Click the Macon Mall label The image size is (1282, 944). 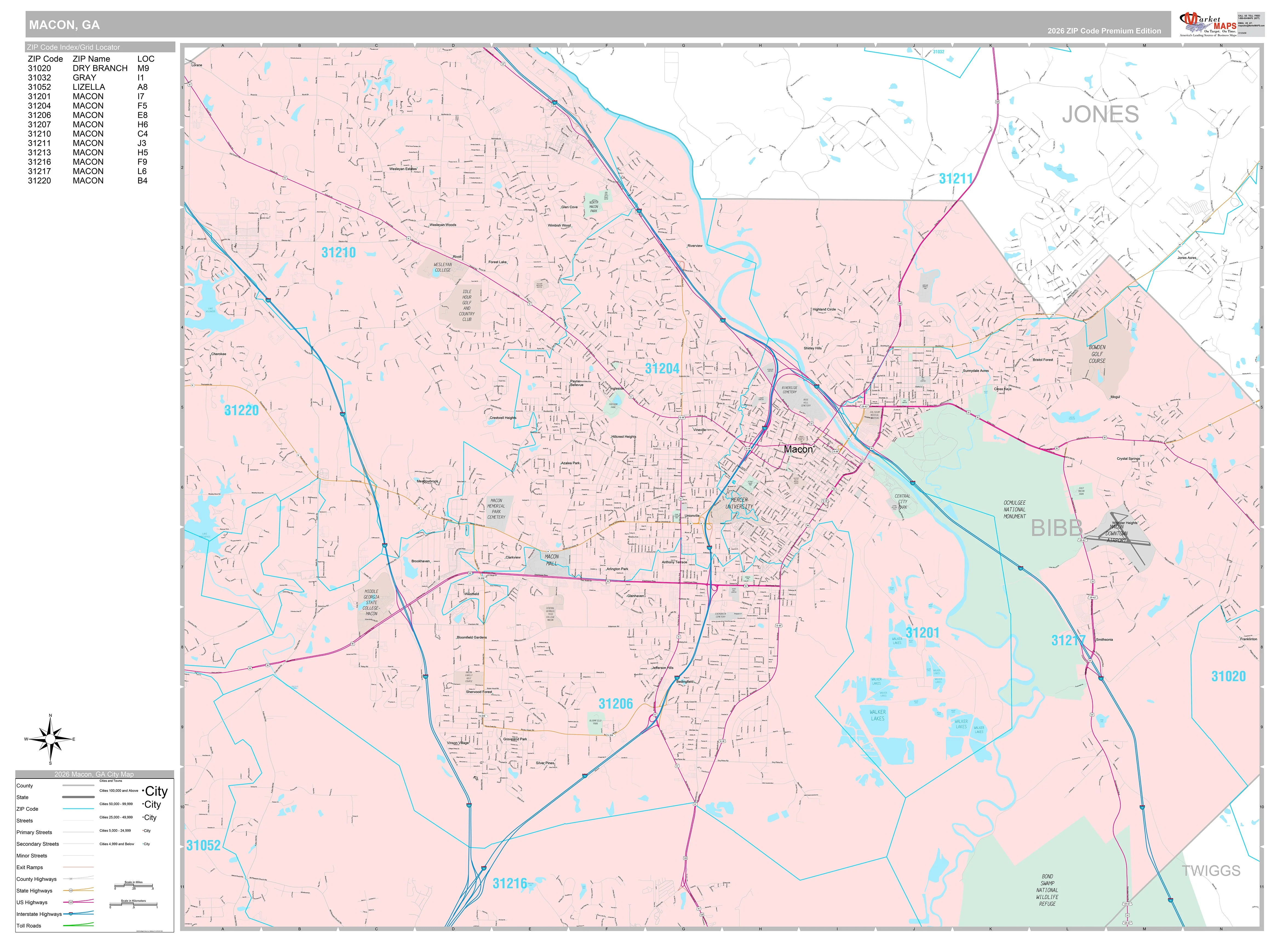(x=551, y=560)
